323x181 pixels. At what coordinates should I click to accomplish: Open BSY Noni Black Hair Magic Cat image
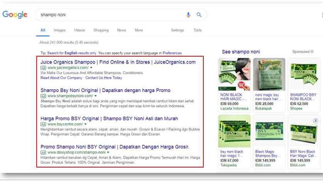[x=304, y=131]
